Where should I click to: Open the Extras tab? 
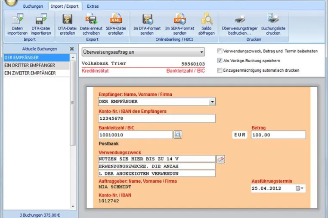(93, 6)
